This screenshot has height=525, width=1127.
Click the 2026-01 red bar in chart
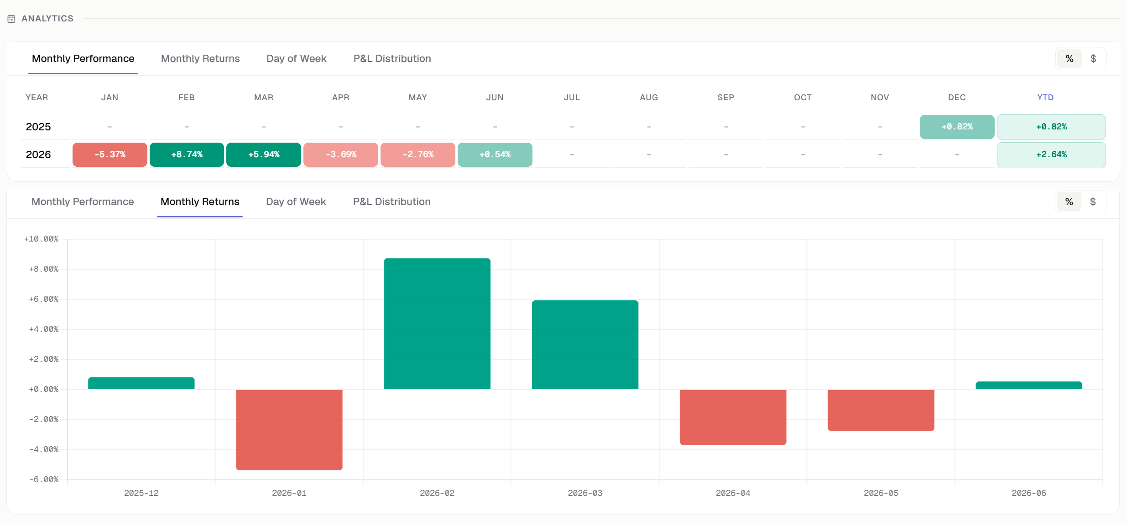coord(289,430)
